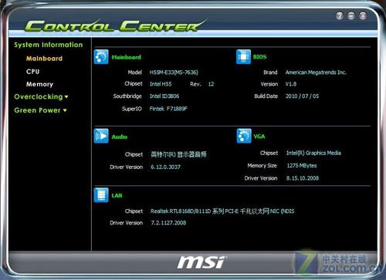Click the LAN section icon
This screenshot has height=280, width=386.
coord(101,195)
